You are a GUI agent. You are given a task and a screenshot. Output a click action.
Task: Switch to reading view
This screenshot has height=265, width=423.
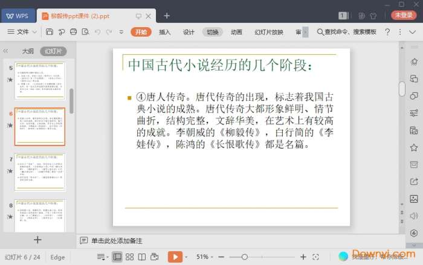coord(142,257)
